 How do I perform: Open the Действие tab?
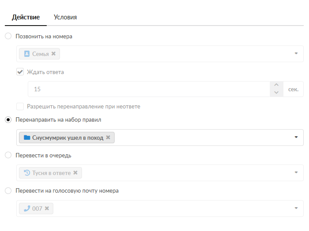pos(26,17)
